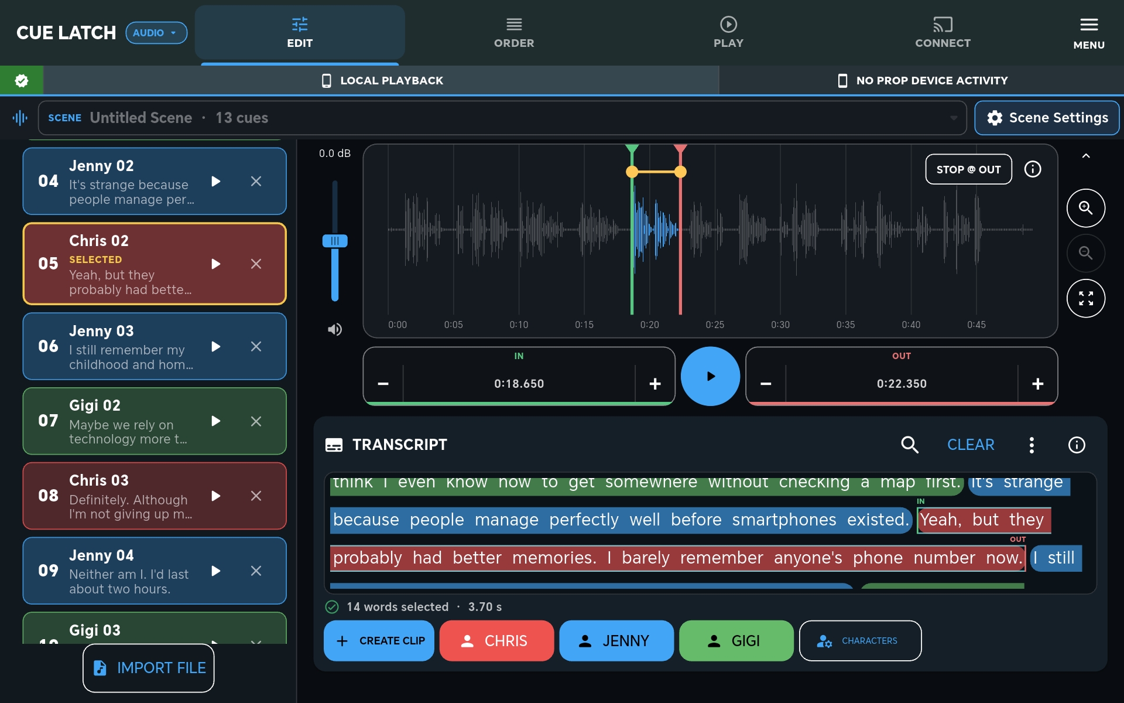Search the transcript
The height and width of the screenshot is (703, 1124).
[x=909, y=445]
